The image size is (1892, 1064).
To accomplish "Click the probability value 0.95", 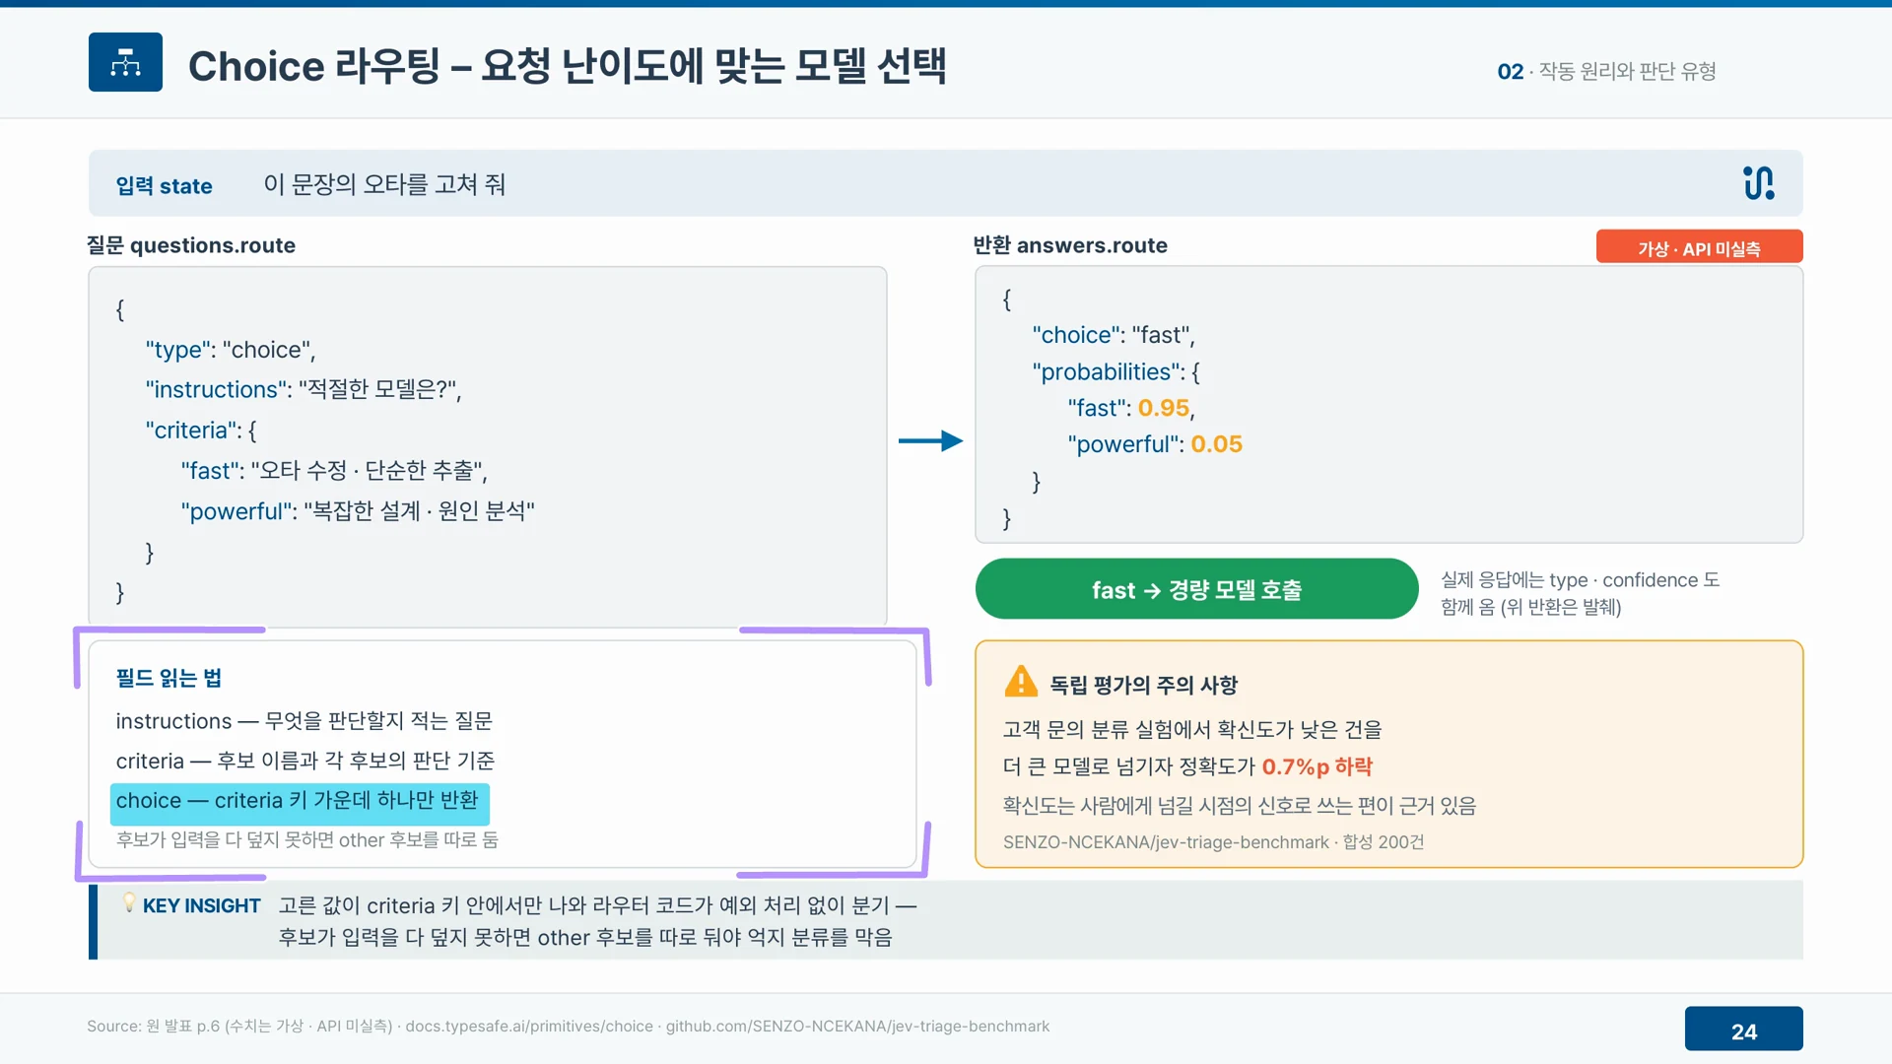I will point(1164,408).
